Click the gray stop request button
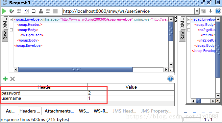Image resolution: width=222 pixels, height=123 pixels. tap(55, 11)
